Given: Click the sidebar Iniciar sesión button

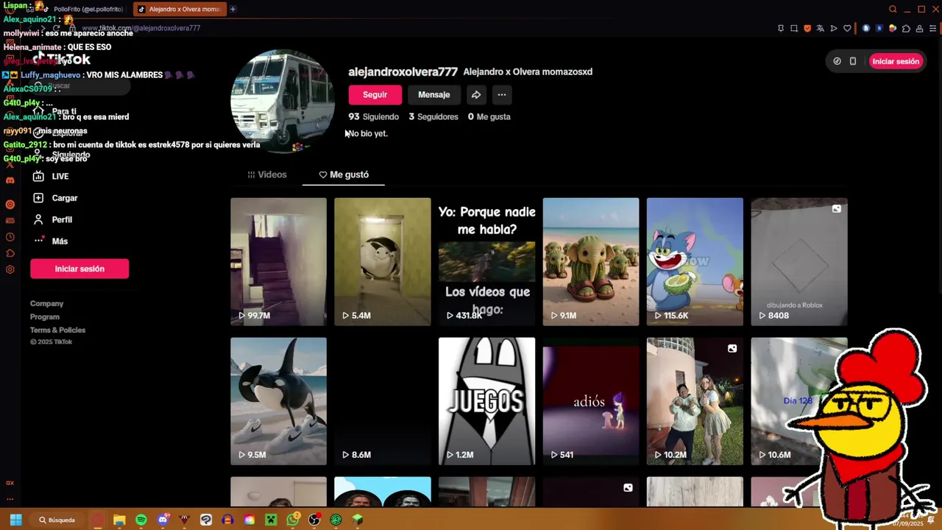Looking at the screenshot, I should [x=79, y=269].
